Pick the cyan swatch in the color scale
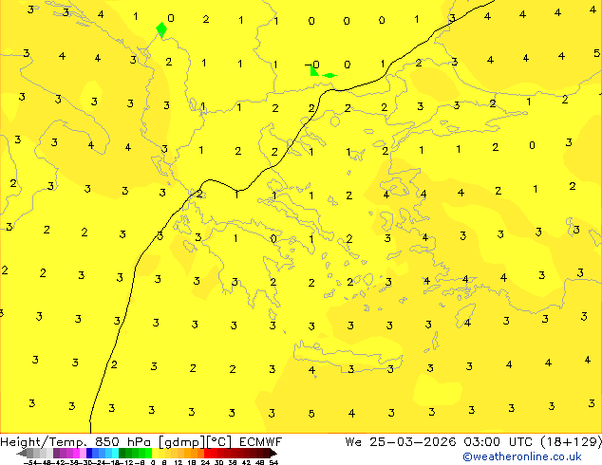 tap(116, 453)
